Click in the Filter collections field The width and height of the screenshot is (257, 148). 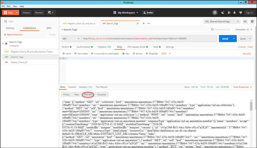(30, 21)
